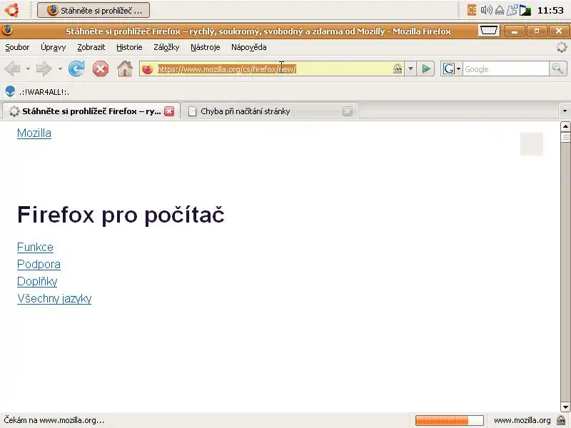Open the Soubor menu

(17, 47)
